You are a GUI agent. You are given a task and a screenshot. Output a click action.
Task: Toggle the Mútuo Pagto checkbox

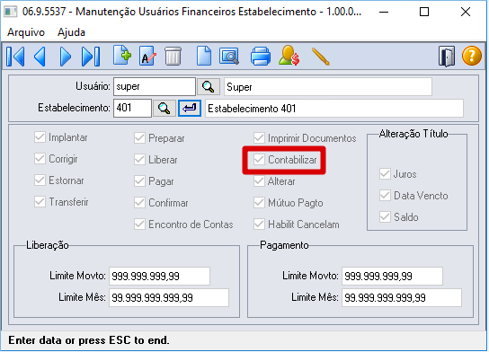(x=259, y=202)
